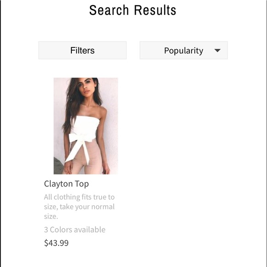The height and width of the screenshot is (267, 267).
Task: Expand the Popularity sort dropdown
Action: coord(184,50)
